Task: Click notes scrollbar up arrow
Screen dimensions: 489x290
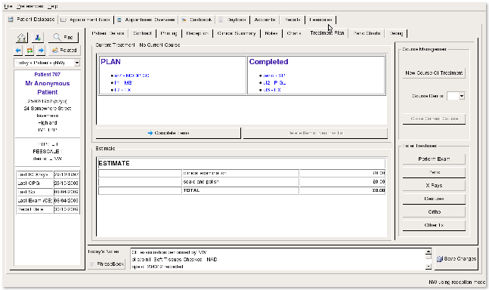Action: (429, 251)
